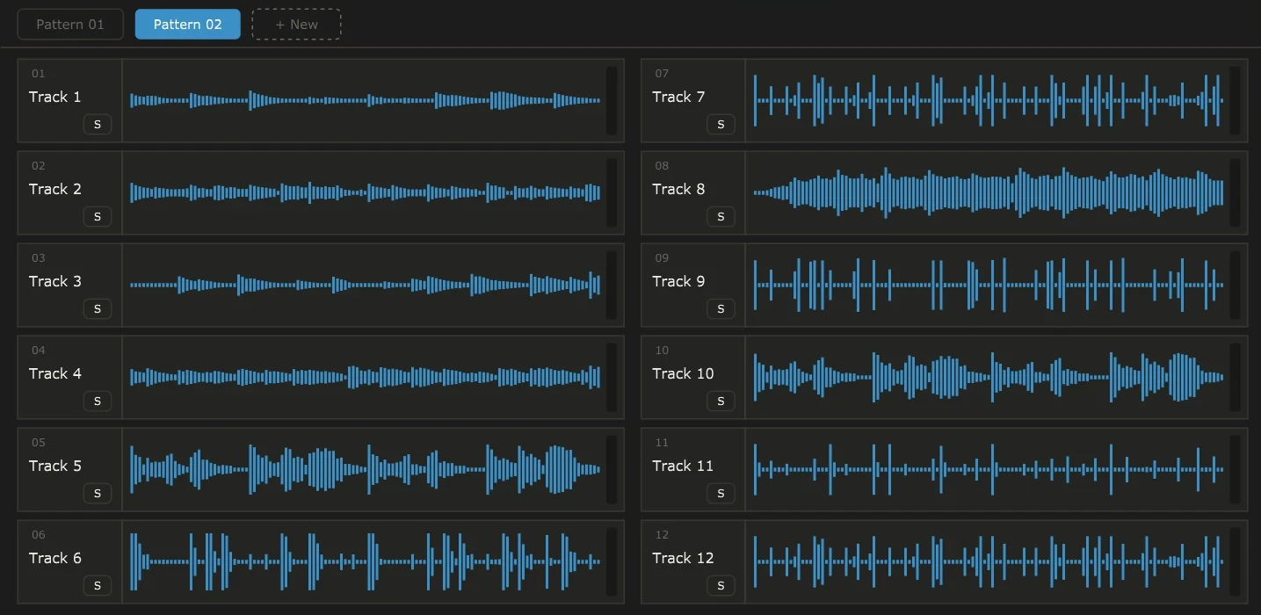Screen dimensions: 1261x615
Task: Select the Track 8 waveform
Action: click(989, 192)
